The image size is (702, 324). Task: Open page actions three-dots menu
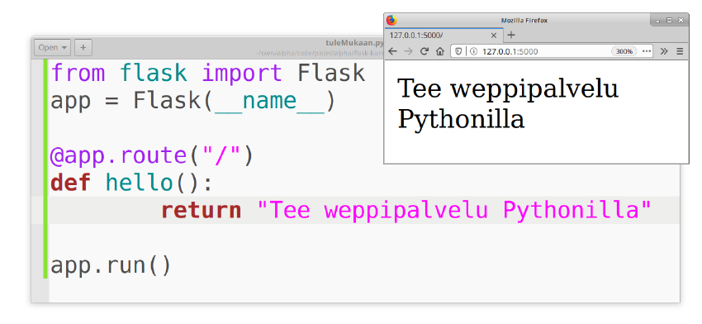pos(647,51)
